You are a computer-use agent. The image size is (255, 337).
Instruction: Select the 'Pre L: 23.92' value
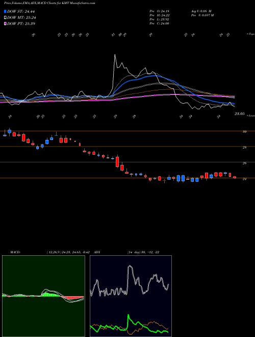(160, 19)
